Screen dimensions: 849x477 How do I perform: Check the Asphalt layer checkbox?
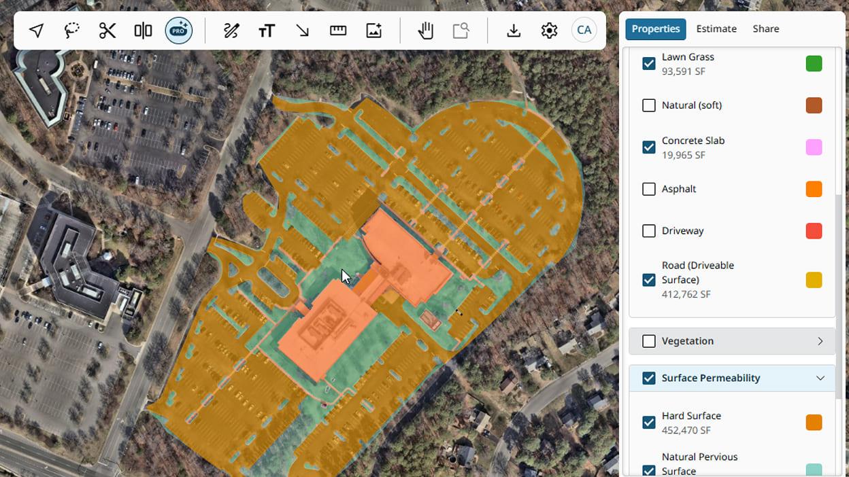(649, 189)
